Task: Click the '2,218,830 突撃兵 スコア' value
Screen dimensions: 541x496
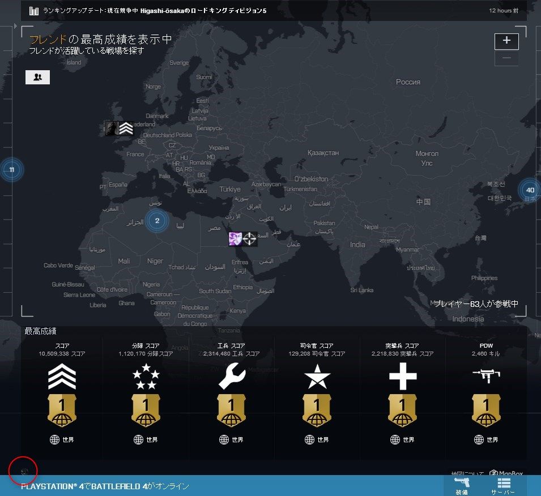Action: [x=402, y=354]
